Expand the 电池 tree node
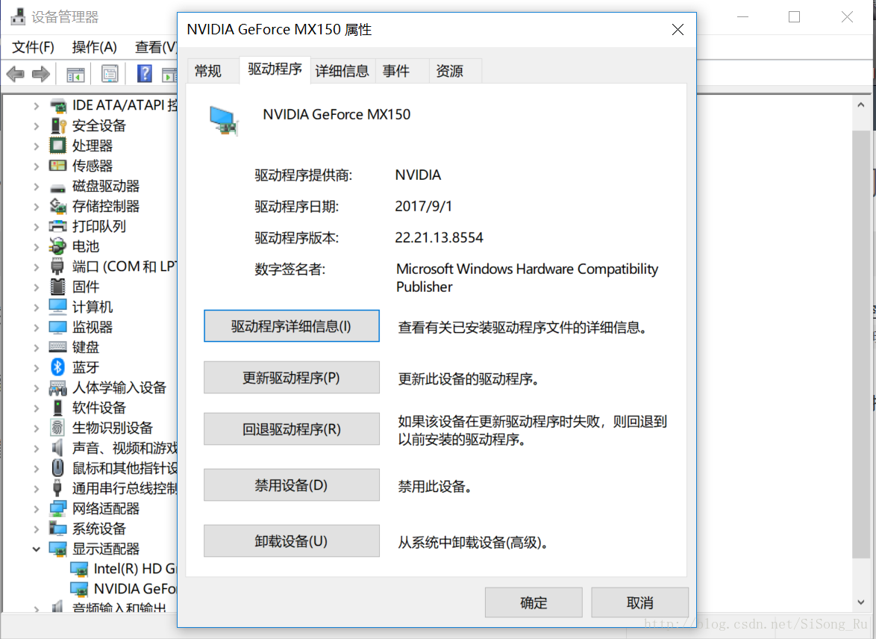 [37, 246]
